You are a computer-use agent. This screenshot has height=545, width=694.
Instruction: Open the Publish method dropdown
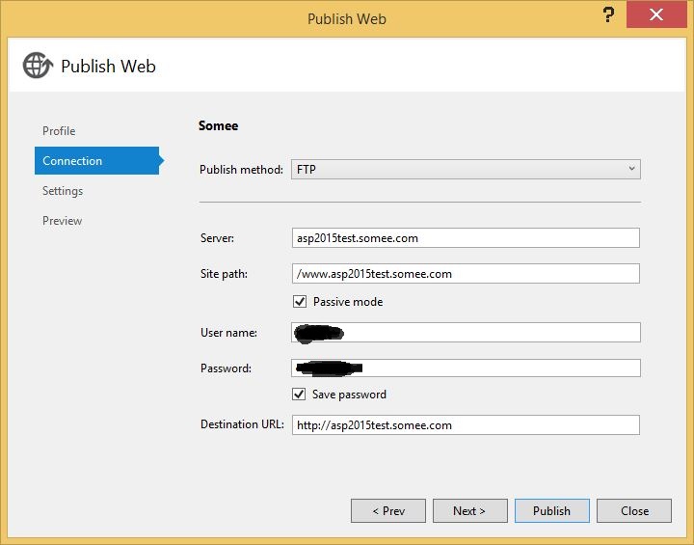pos(466,169)
